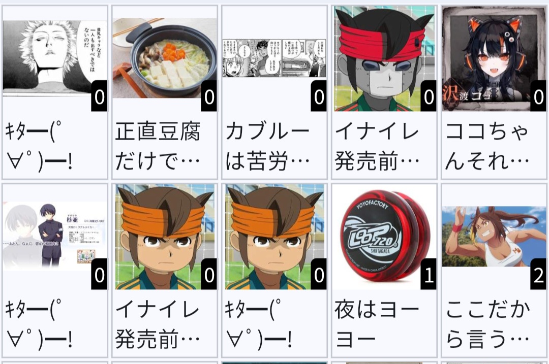Open the 正直豆腐だけで… thread title
Screen dimensions: 549x364
pos(158,146)
